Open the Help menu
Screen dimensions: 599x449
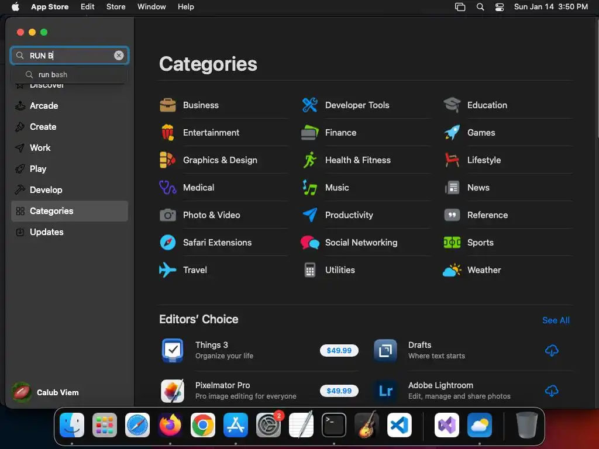tap(185, 6)
